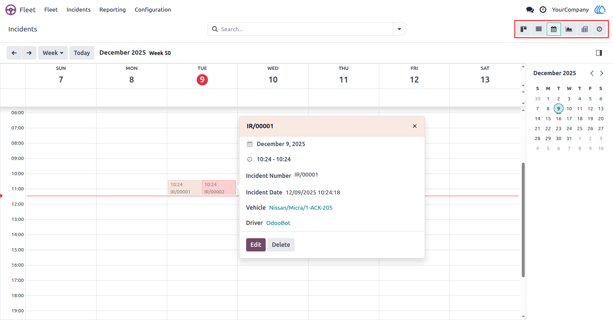Click in the Search input field
This screenshot has height=320, width=613.
pyautogui.click(x=305, y=29)
